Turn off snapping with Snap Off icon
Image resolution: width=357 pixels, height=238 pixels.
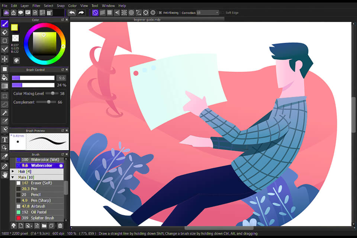[x=95, y=12]
